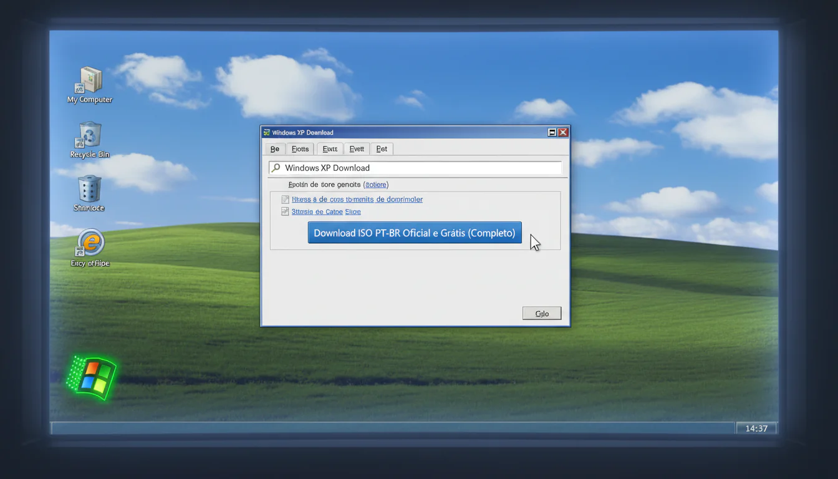
Task: Click the sotiere link in parentheses
Action: pos(375,185)
